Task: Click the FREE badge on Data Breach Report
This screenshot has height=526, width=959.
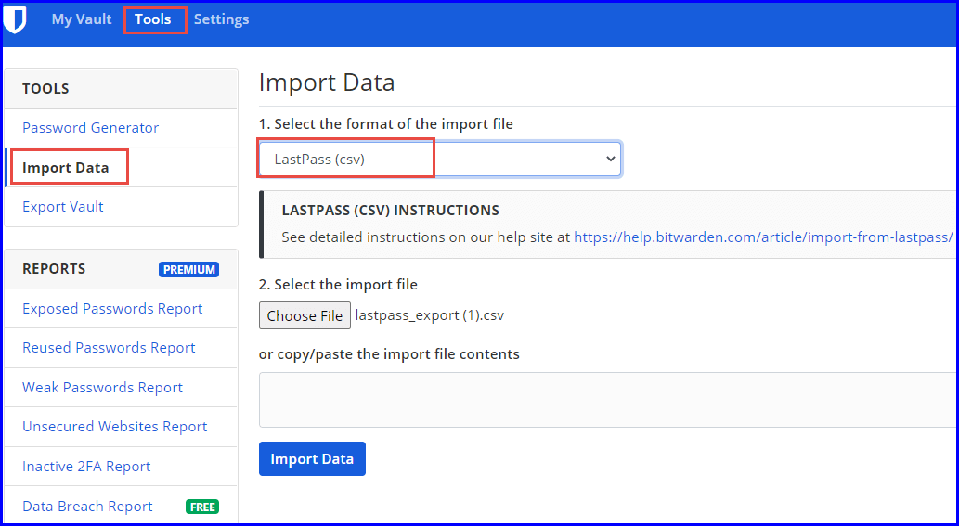Action: point(202,507)
